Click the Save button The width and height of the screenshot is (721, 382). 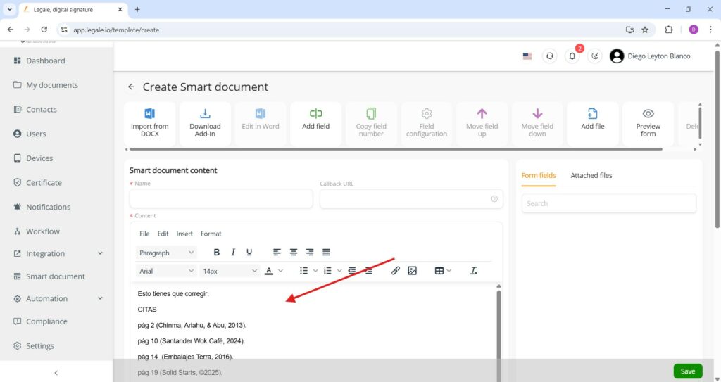tap(687, 371)
